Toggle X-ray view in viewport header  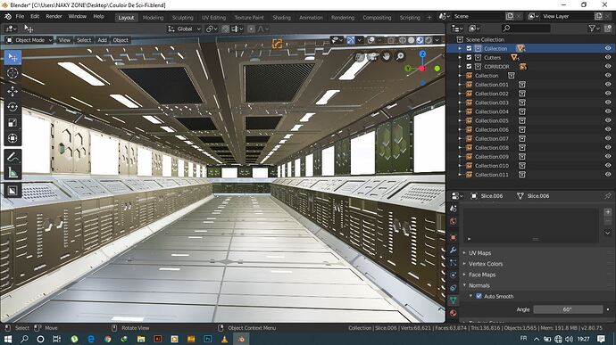391,40
